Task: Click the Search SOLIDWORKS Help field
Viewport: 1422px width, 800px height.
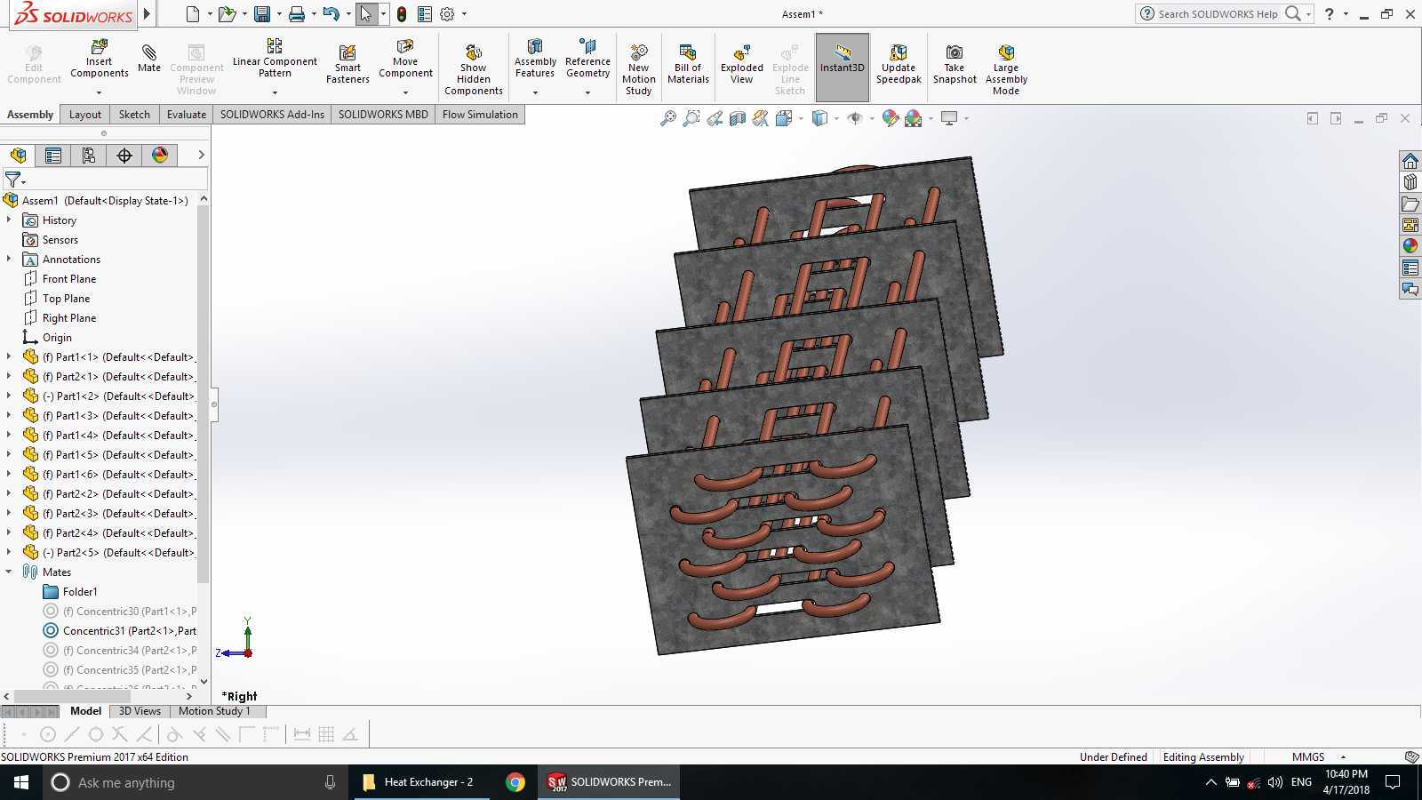Action: click(x=1218, y=14)
